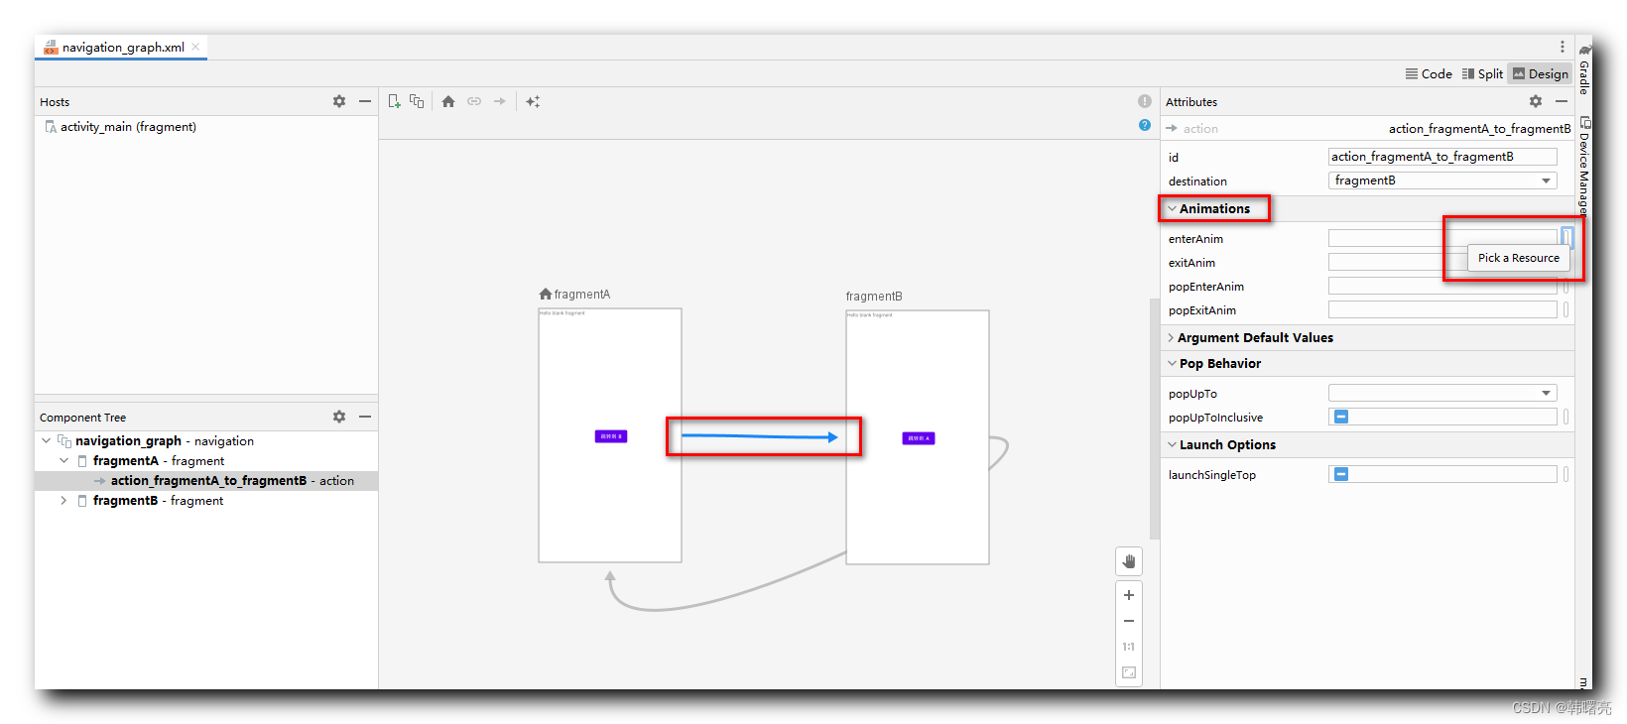Collapse the Pop Behavior section
1627x724 pixels.
click(1172, 363)
